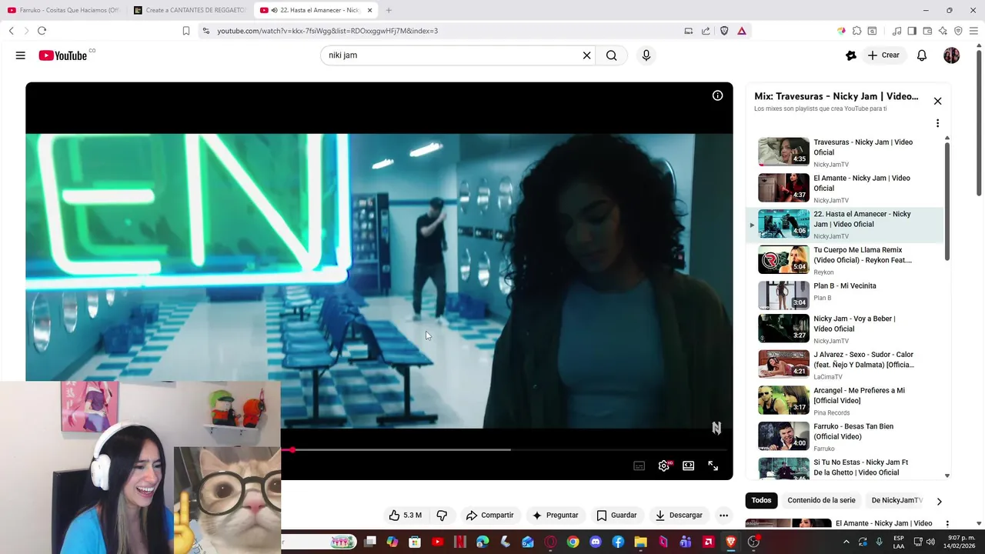
Task: Play Tu Cuerpo Me Llama Remix item
Action: click(x=846, y=260)
